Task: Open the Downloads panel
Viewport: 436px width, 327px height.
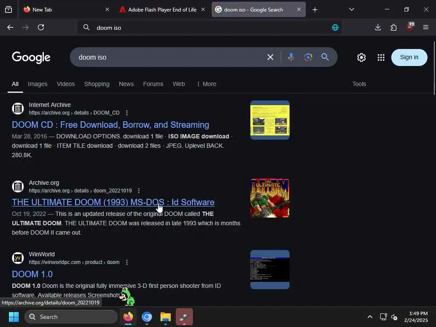Action: pos(378,27)
